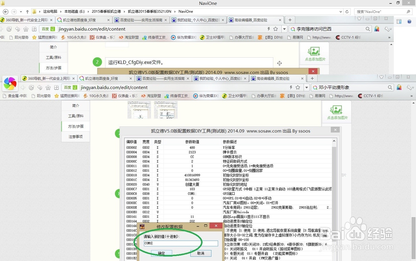
Task: Search 邓小平动漫形象 using magnifier icon
Action: (390, 88)
